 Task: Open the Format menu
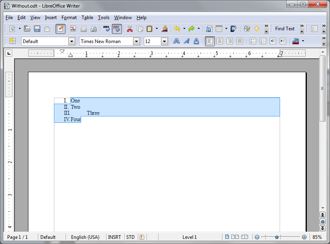69,18
